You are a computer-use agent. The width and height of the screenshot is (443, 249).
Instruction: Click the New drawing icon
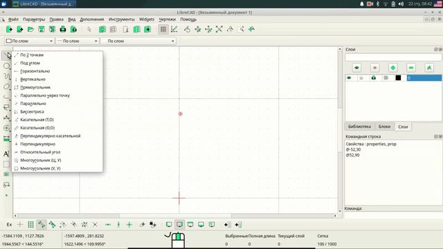point(9,29)
